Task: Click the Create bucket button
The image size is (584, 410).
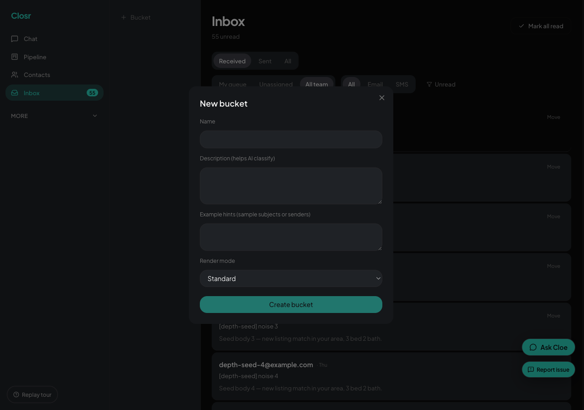Action: pyautogui.click(x=291, y=305)
